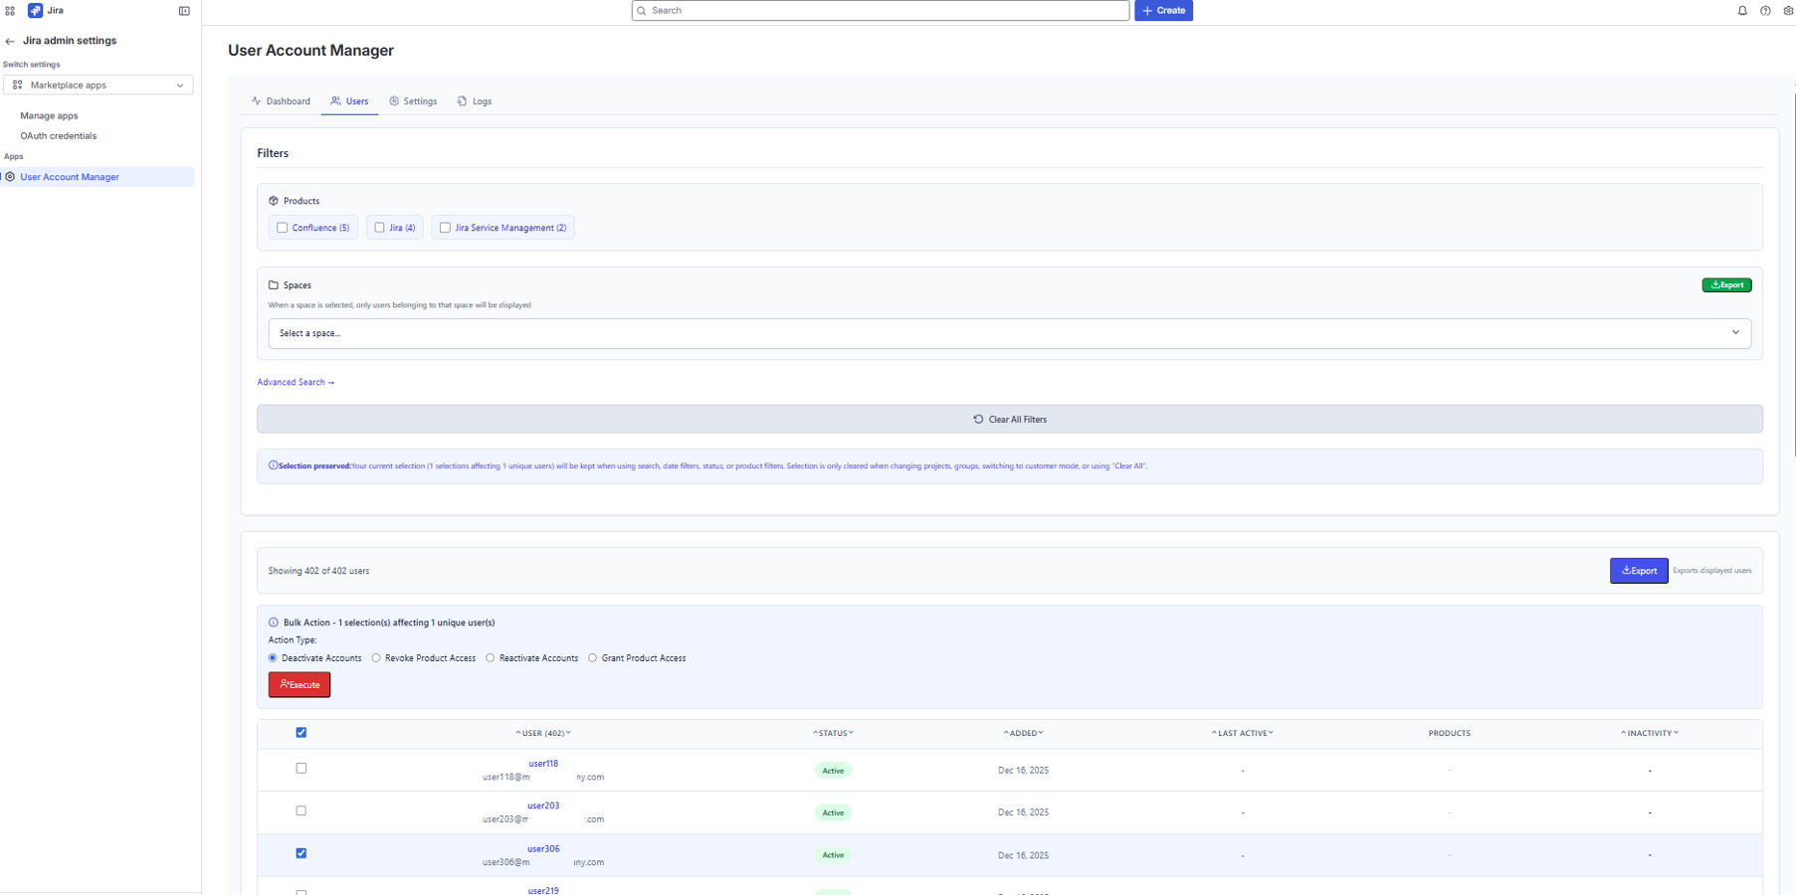Select the Revoke Product Access radio button
1796x895 pixels.
[376, 657]
